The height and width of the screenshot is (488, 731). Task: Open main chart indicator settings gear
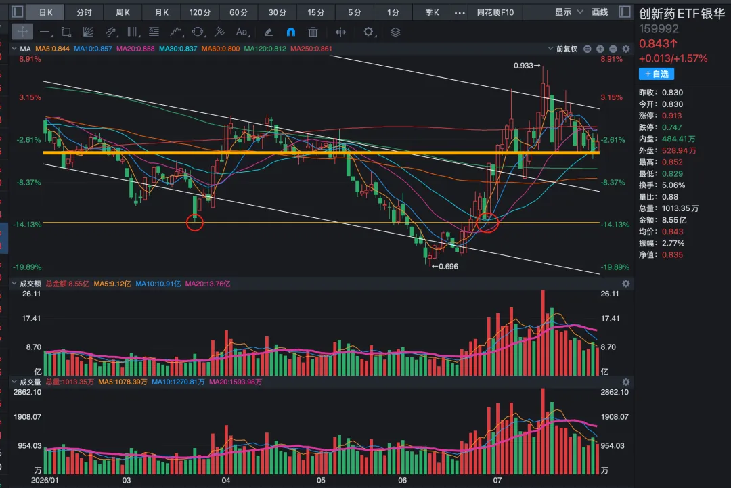pos(626,49)
